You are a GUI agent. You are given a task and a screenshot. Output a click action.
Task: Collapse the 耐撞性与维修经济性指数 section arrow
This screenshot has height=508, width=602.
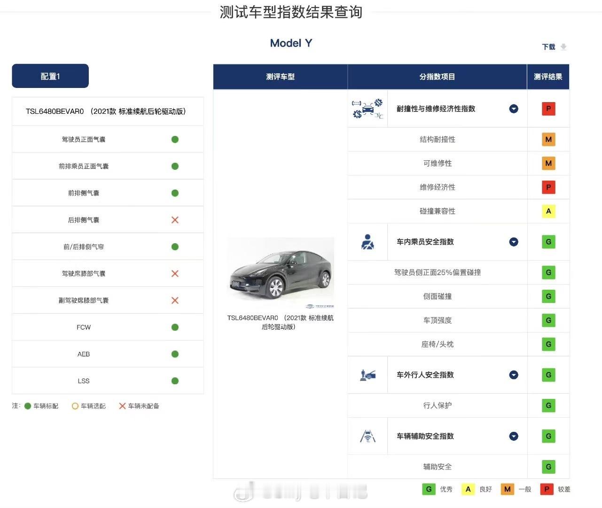[514, 109]
